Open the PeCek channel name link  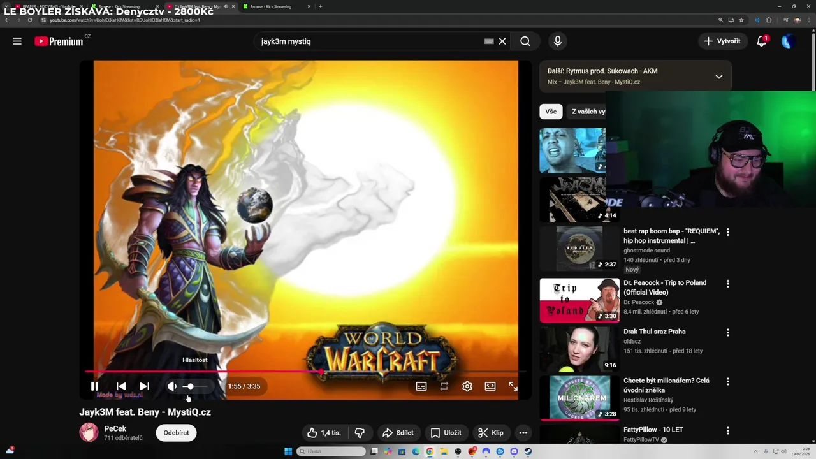coord(115,428)
